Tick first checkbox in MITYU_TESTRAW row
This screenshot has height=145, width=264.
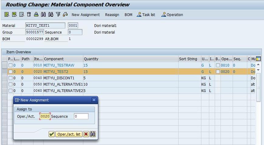point(10,65)
